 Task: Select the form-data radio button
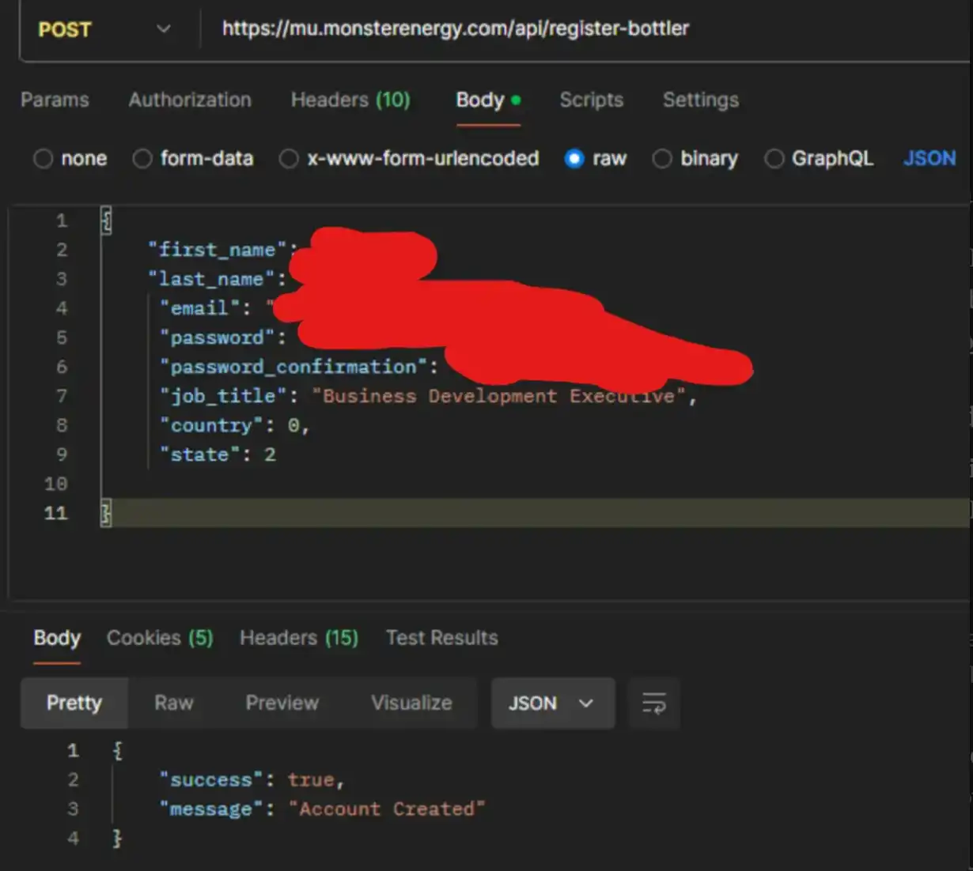coord(142,159)
